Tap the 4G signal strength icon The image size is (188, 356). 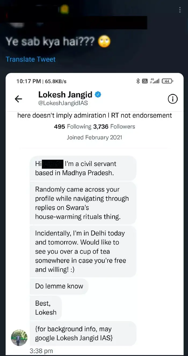(155, 81)
